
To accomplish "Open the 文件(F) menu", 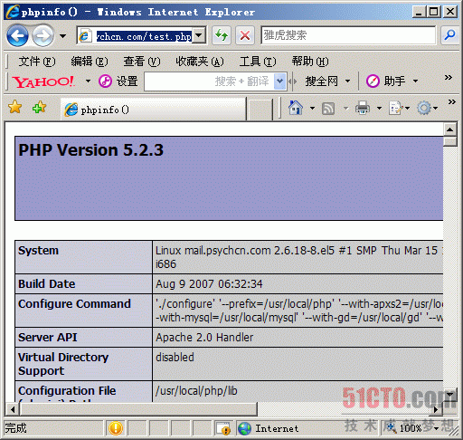I will [37, 62].
